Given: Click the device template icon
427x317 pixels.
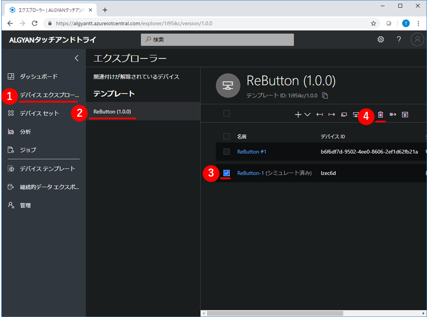Looking at the screenshot, I should pyautogui.click(x=11, y=169).
